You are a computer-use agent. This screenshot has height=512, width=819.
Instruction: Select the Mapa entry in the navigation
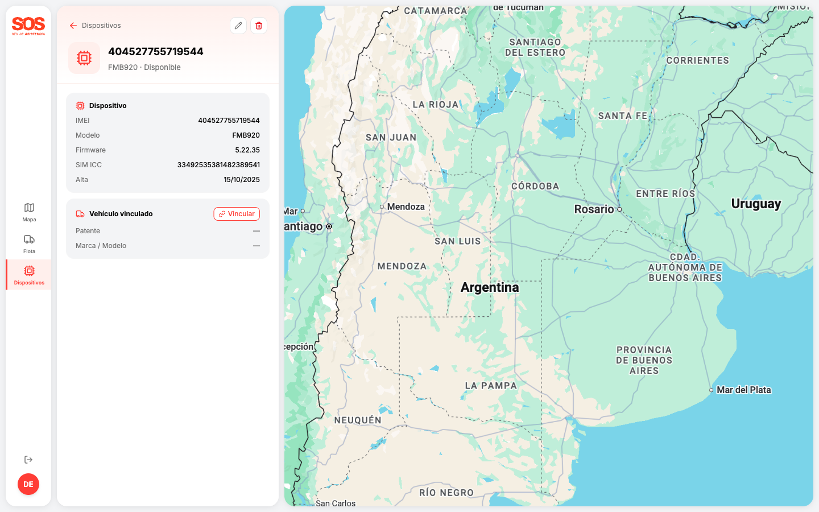point(28,212)
